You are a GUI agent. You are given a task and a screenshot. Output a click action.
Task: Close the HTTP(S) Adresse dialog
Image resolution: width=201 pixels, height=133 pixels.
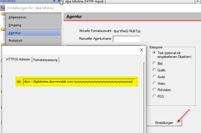[141, 50]
